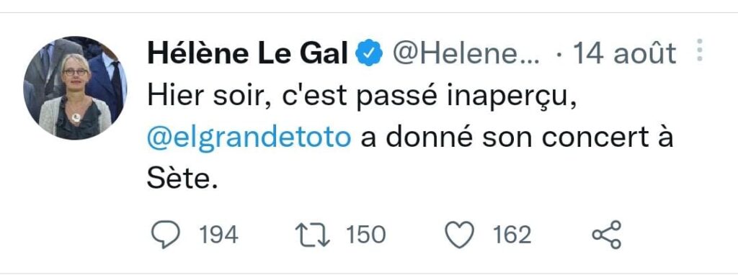
Task: Click the display name Hélène Le Gal
Action: [248, 53]
